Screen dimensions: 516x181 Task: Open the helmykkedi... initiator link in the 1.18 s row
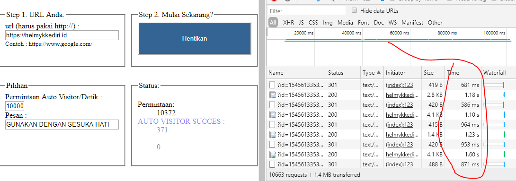pyautogui.click(x=402, y=95)
